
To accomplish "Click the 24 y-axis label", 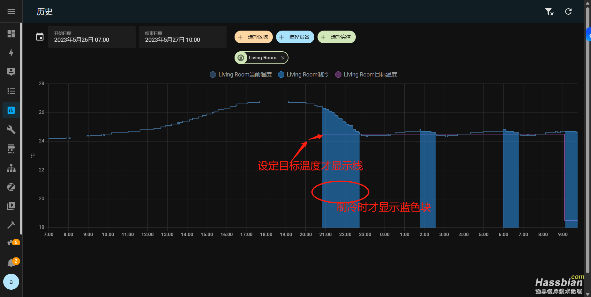I will (41, 141).
